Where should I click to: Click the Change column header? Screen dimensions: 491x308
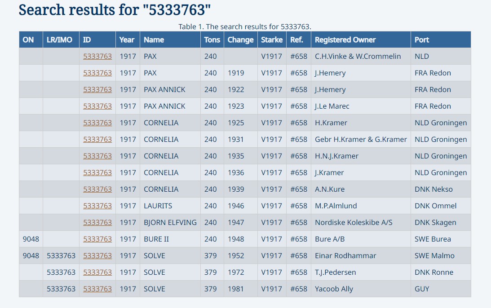click(x=240, y=40)
